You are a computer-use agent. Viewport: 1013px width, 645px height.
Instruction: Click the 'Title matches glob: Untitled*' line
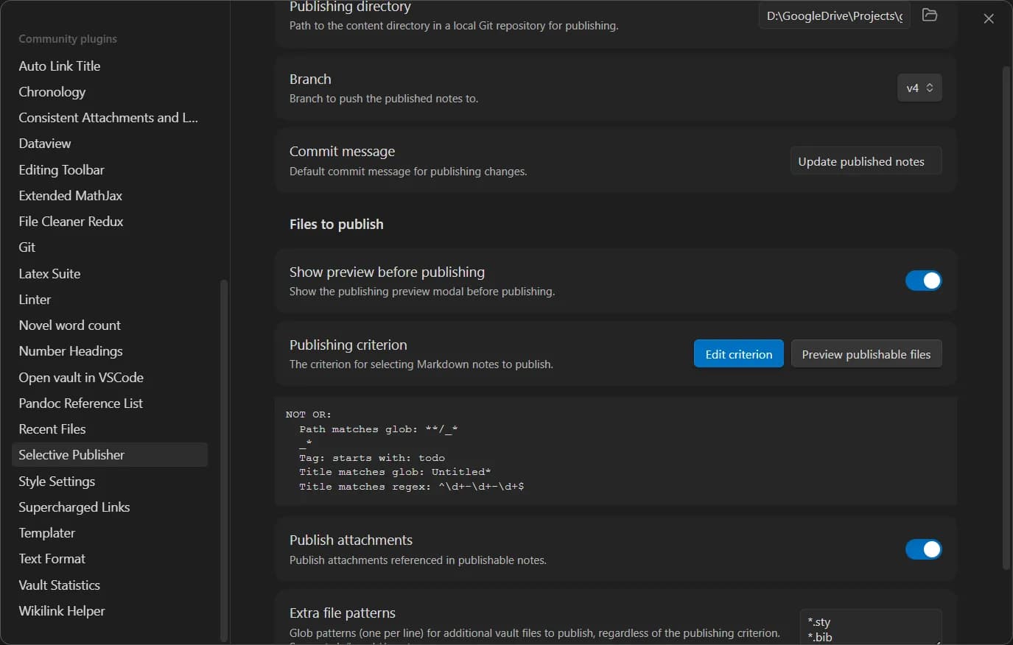pos(395,472)
